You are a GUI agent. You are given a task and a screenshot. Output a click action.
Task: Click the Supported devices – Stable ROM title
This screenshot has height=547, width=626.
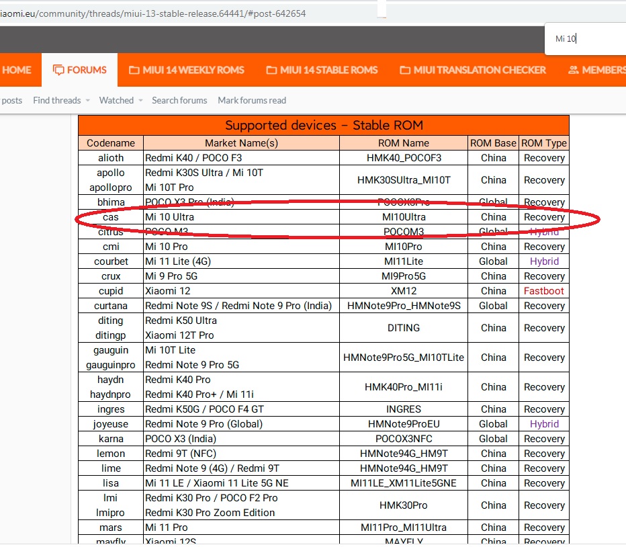click(324, 125)
